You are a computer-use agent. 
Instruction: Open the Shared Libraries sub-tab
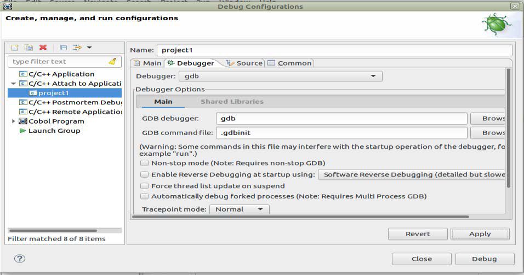(x=232, y=102)
